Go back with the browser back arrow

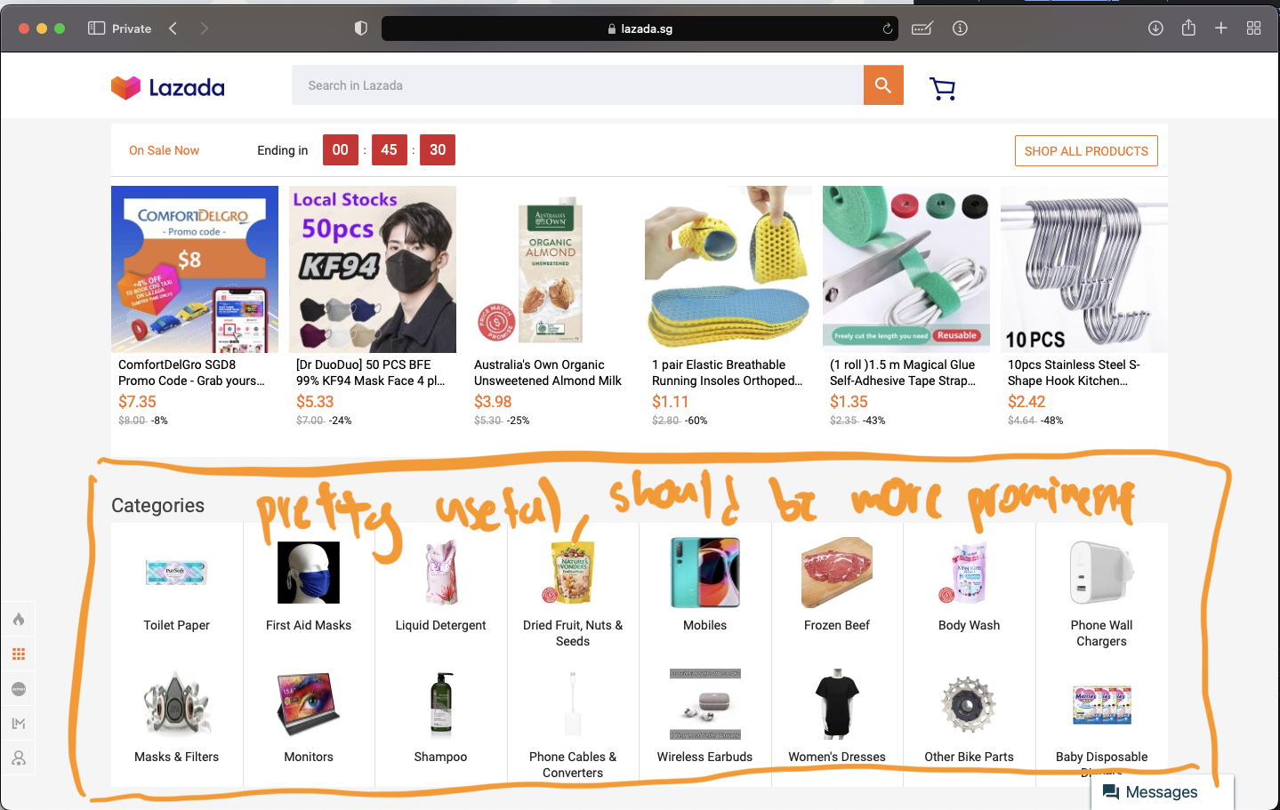point(173,28)
